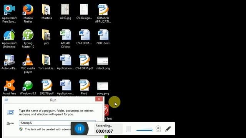The image size is (246, 138).
Task: Launch Apowersoft Unlimited shortcut
Action: click(x=9, y=39)
